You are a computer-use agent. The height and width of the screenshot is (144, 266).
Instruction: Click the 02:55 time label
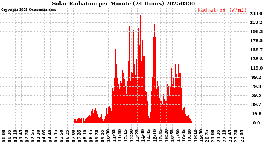pyautogui.click(x=33, y=136)
